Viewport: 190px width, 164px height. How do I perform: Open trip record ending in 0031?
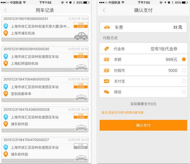pos(45,29)
